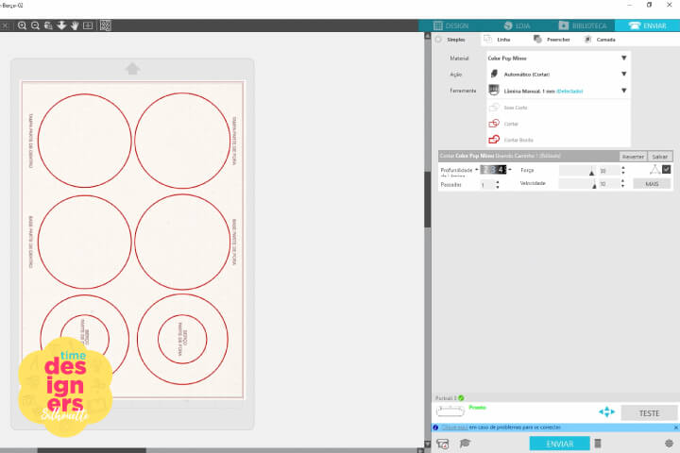Click the drag zoom down-arrow icon
Viewport: 680px width, 453px height.
[61, 25]
